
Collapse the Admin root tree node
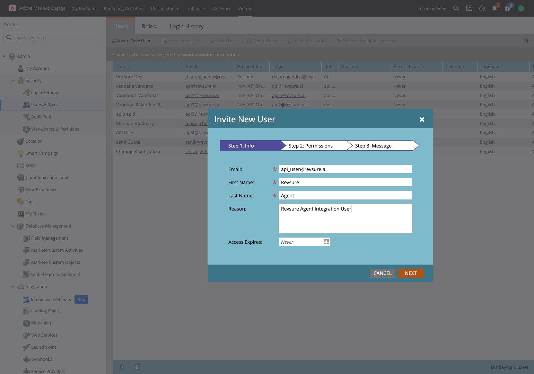pyautogui.click(x=4, y=56)
